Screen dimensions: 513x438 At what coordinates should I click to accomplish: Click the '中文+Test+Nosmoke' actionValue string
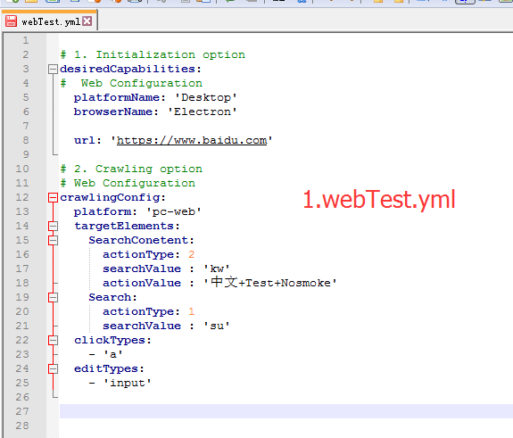coord(270,282)
